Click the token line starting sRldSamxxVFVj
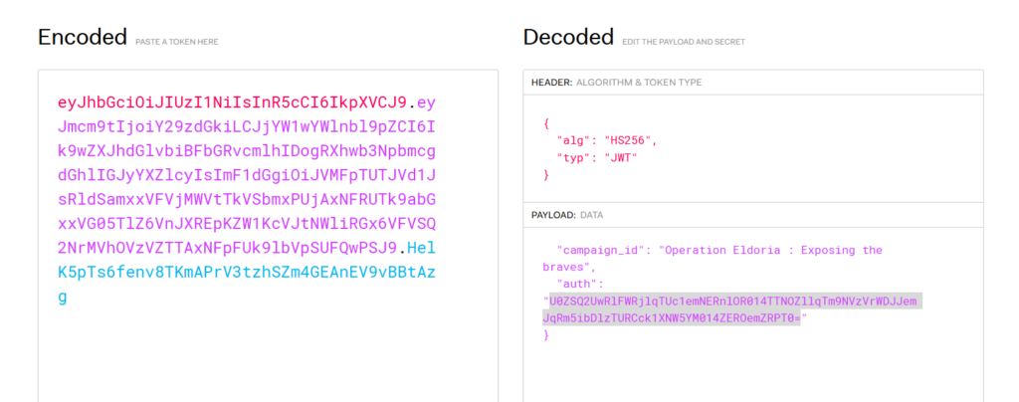 click(x=247, y=200)
